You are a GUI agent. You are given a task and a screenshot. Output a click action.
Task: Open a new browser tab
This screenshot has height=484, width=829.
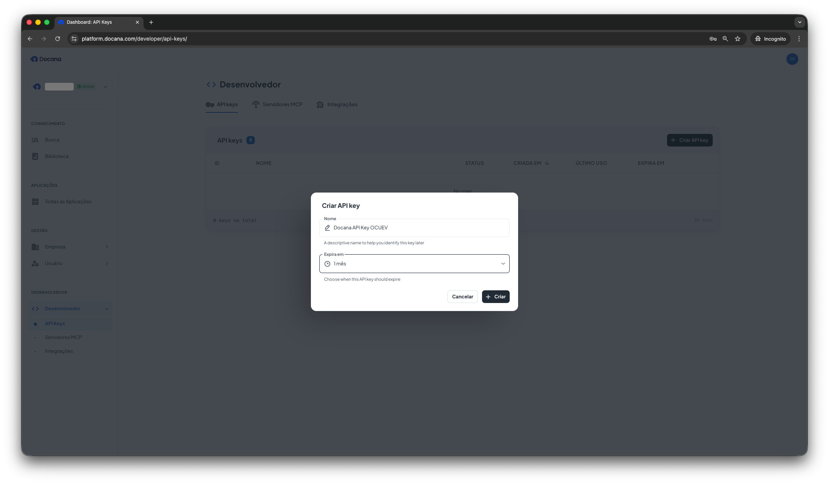coord(151,22)
